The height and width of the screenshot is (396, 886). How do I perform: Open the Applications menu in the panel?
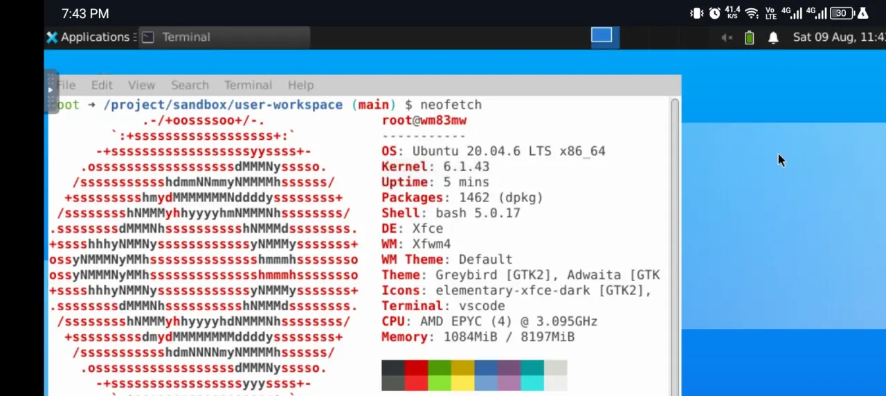click(x=89, y=37)
